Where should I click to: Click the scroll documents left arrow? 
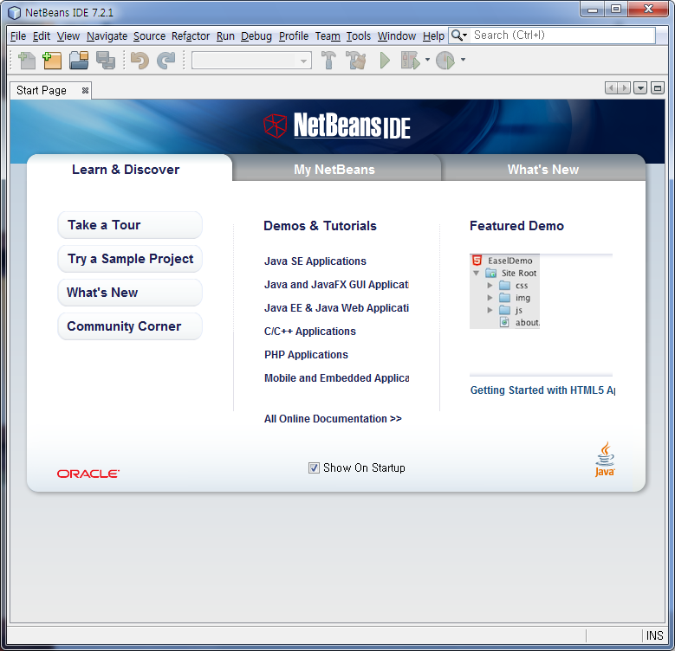point(611,88)
